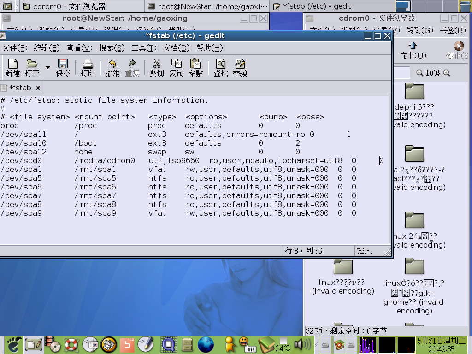Click the terminal window title root@NewStar

125,18
